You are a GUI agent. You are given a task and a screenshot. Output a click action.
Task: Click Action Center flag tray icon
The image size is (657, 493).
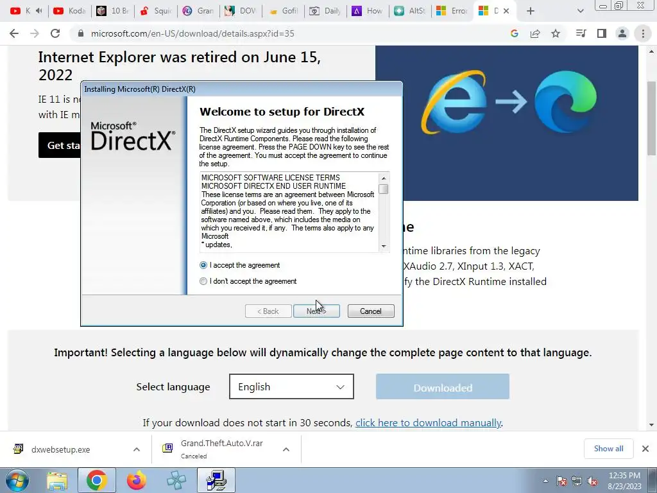[x=561, y=481]
